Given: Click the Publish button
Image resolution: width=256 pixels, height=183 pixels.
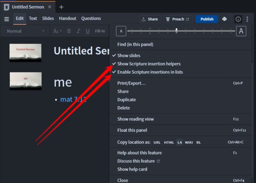Looking at the screenshot, I should click(x=207, y=19).
